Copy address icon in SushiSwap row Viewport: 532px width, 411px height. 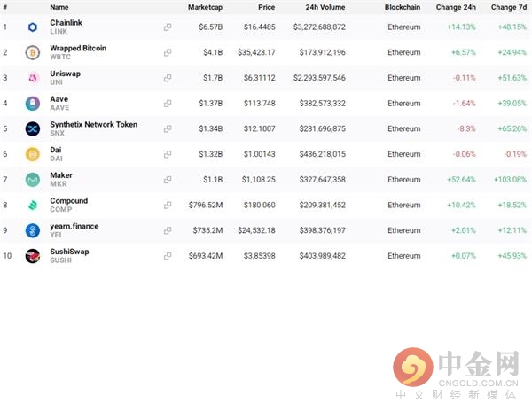click(x=168, y=256)
